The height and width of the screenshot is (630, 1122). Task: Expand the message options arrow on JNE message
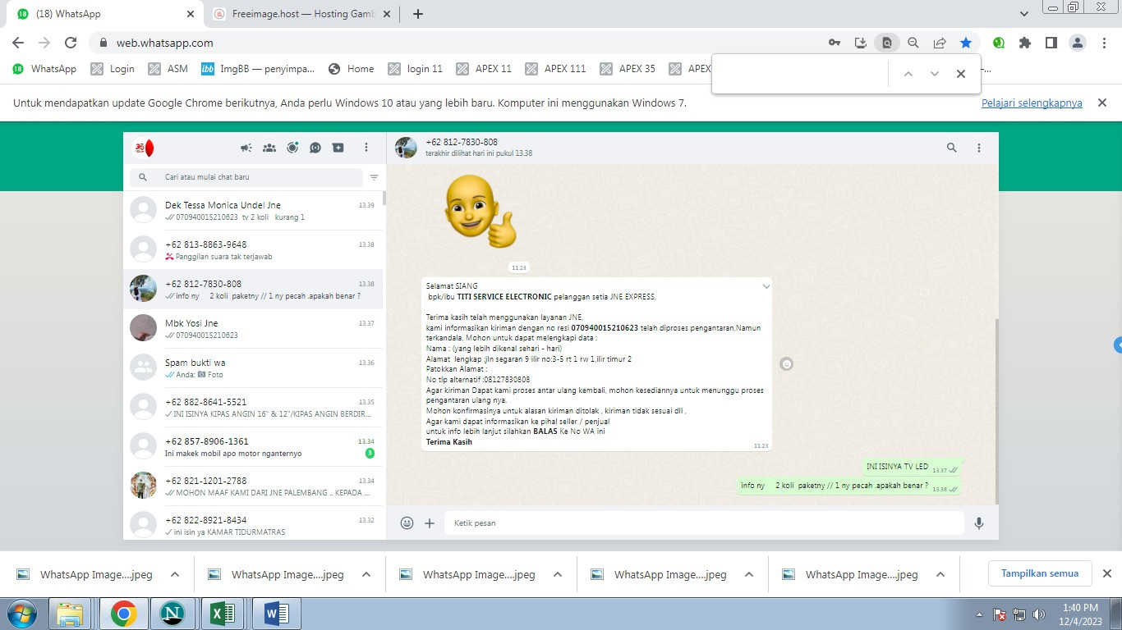[x=766, y=286]
